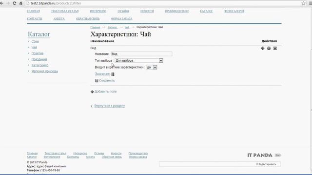
Task: Open ОБРАТНАЯ СВЯЗЬ in top menu
Action: (x=88, y=19)
